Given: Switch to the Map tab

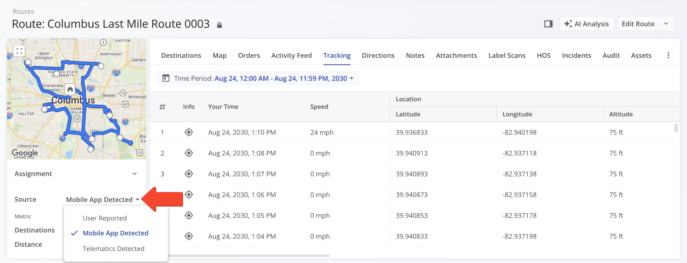Looking at the screenshot, I should pyautogui.click(x=219, y=55).
